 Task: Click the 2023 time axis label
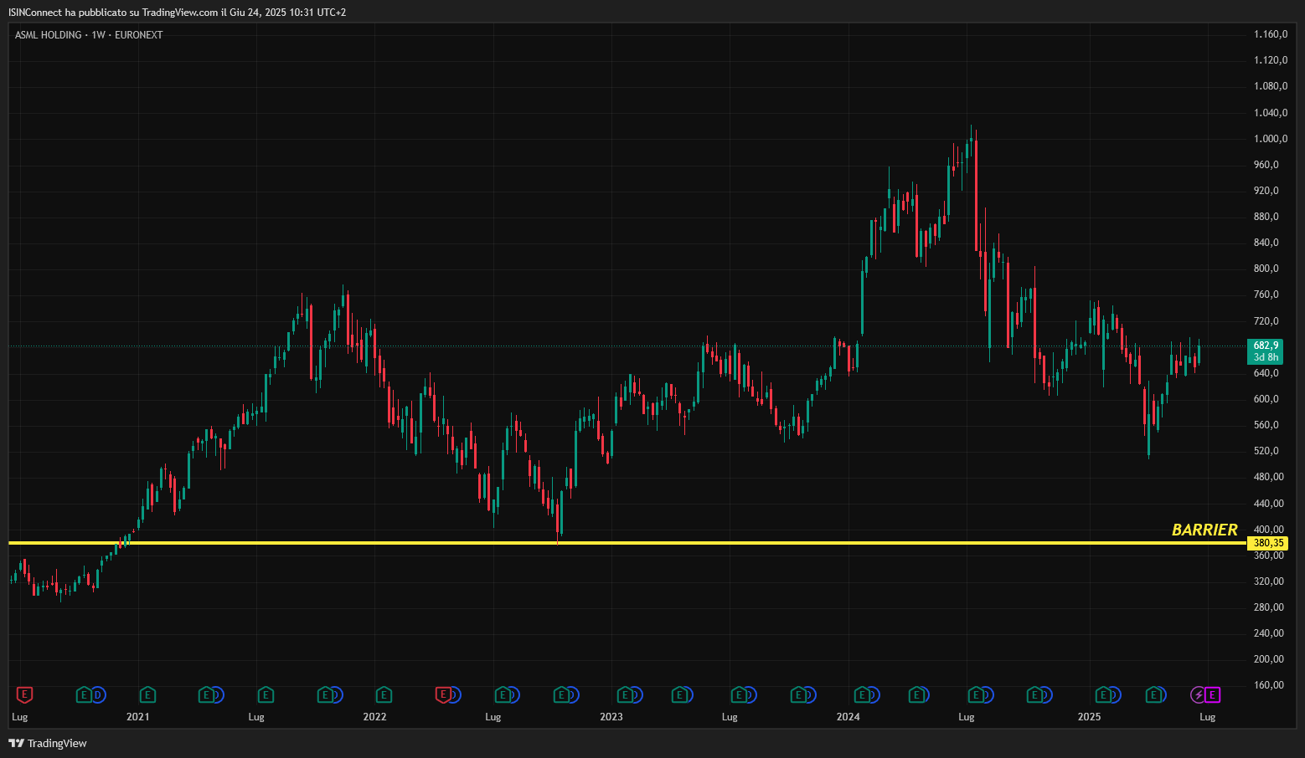pos(611,717)
